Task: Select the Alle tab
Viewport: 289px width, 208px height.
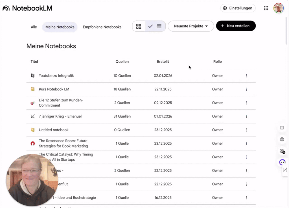Action: click(x=34, y=27)
